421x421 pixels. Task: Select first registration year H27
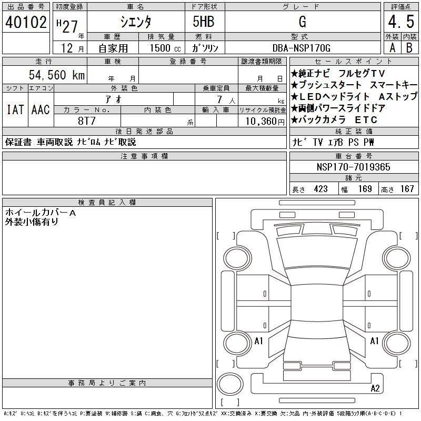click(67, 26)
